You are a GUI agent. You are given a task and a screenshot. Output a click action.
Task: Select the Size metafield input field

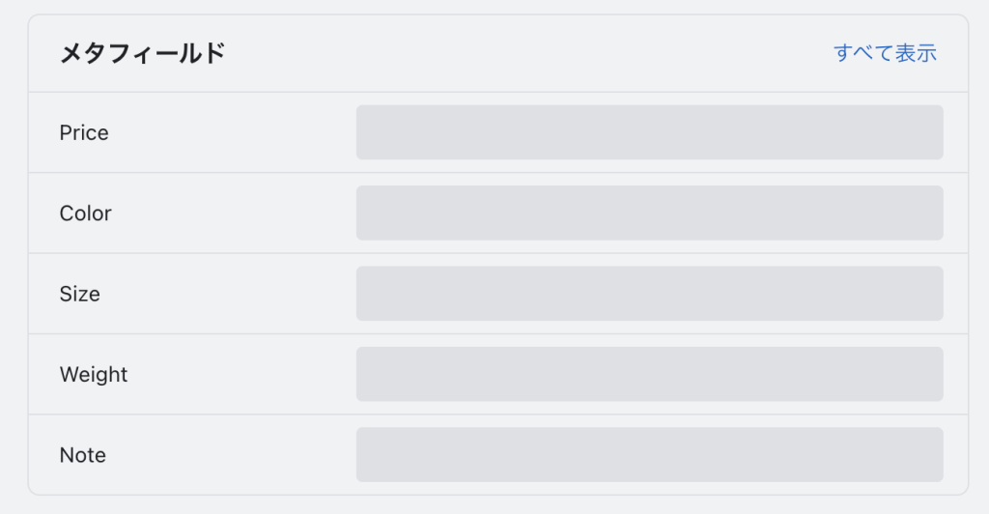649,294
